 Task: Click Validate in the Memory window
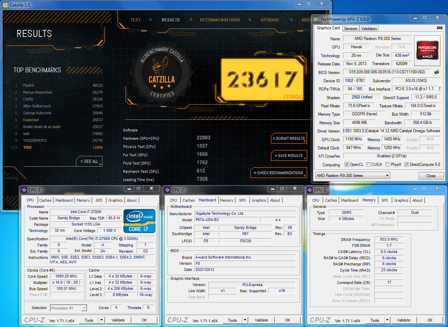pyautogui.click(x=404, y=320)
